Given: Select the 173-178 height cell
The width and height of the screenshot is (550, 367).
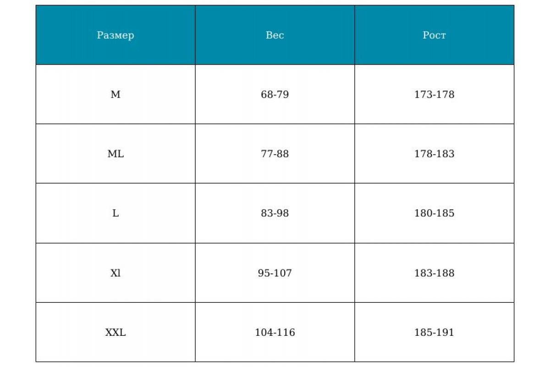Looking at the screenshot, I should tap(434, 95).
